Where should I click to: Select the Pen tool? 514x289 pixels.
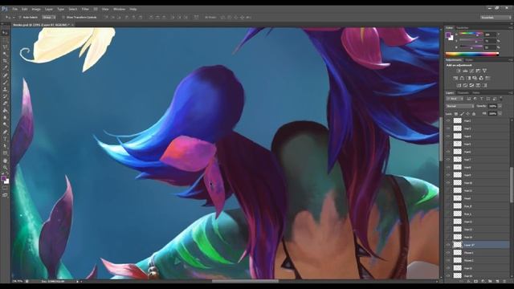5,132
